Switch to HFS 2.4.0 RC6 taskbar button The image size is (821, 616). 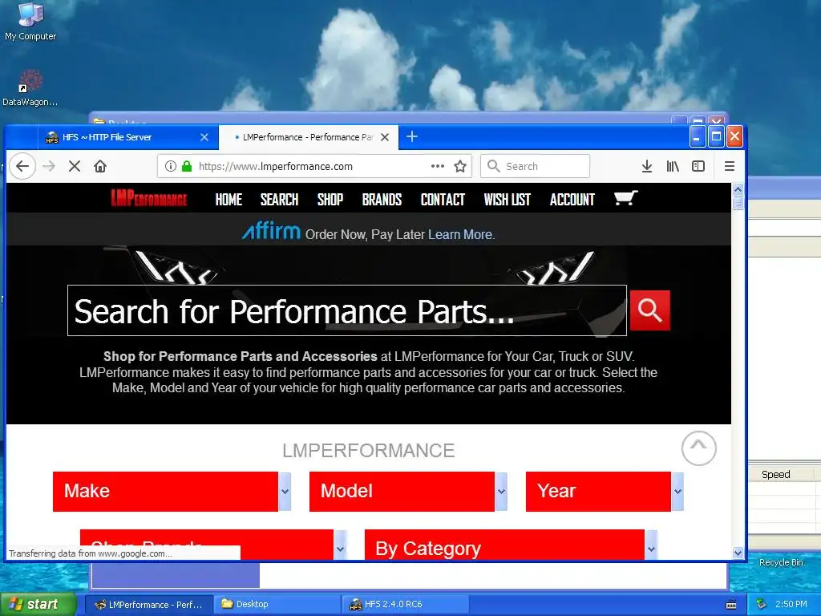click(404, 605)
